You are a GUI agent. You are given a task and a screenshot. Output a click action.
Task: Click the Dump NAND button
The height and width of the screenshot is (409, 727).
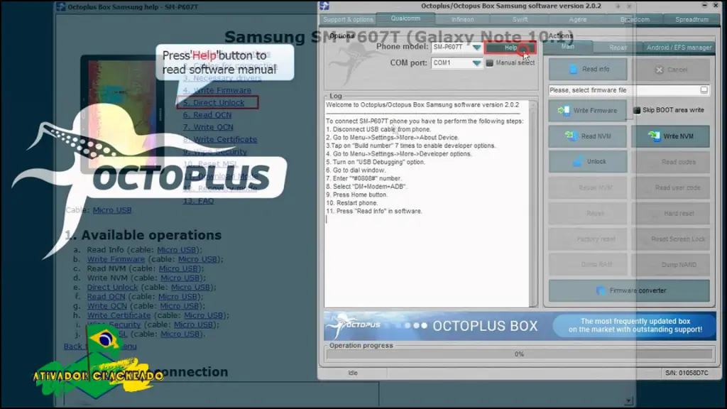click(x=670, y=264)
